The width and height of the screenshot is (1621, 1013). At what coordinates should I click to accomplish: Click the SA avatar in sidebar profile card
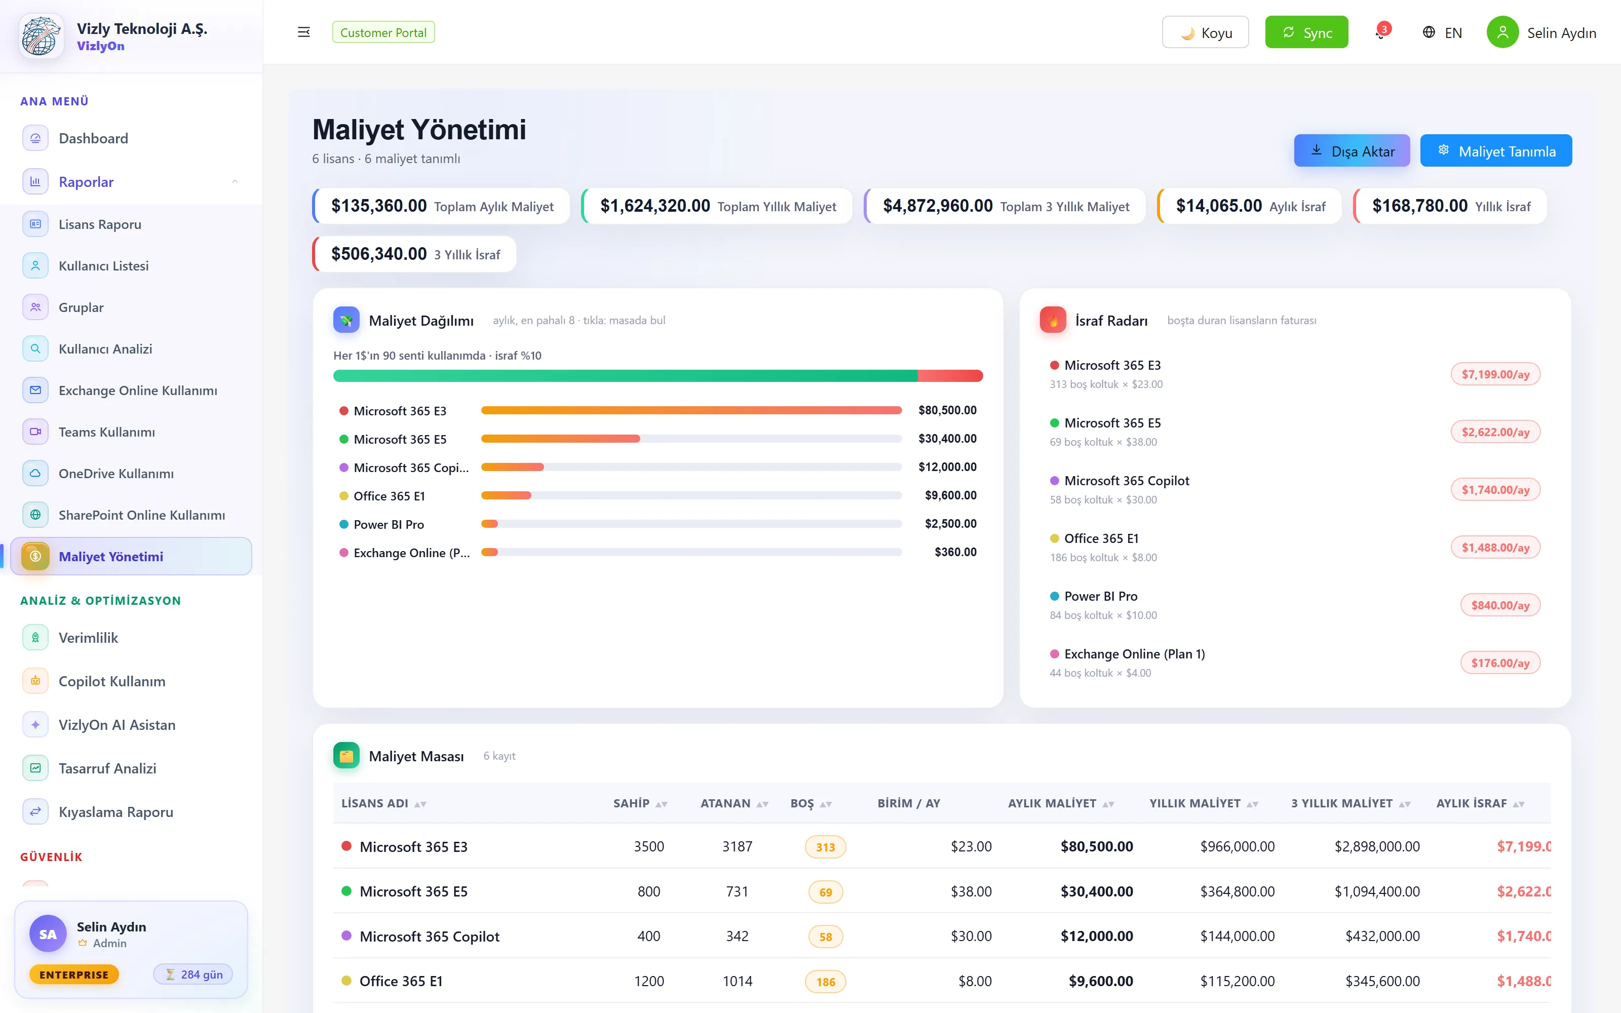(48, 934)
